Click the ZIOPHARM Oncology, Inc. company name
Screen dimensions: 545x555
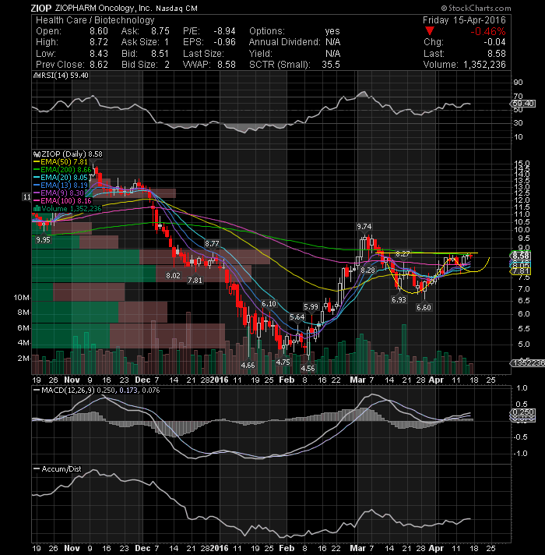(x=104, y=8)
